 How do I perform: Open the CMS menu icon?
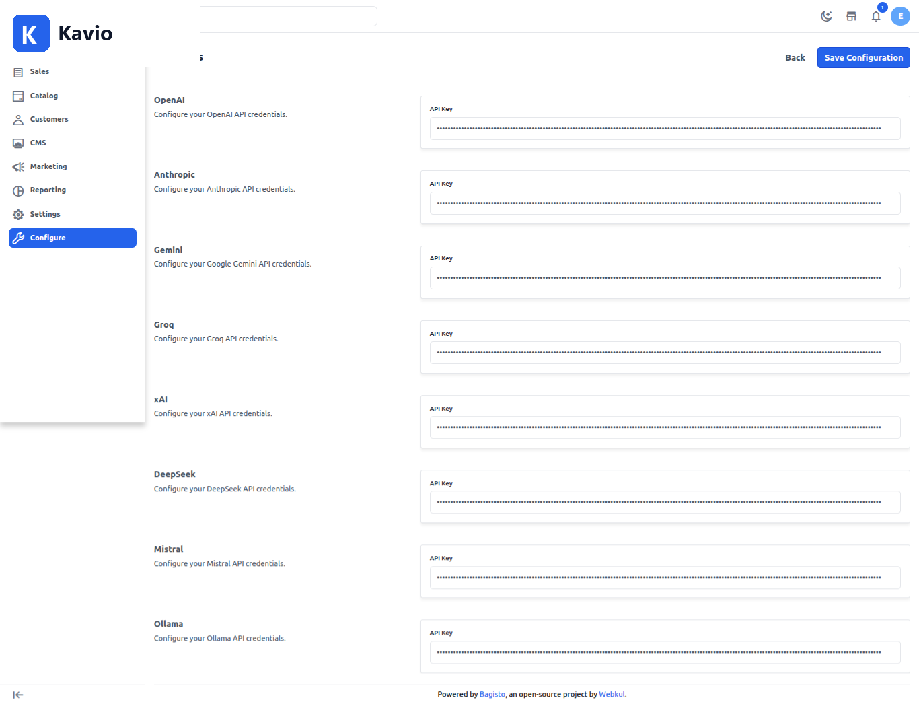pos(18,143)
